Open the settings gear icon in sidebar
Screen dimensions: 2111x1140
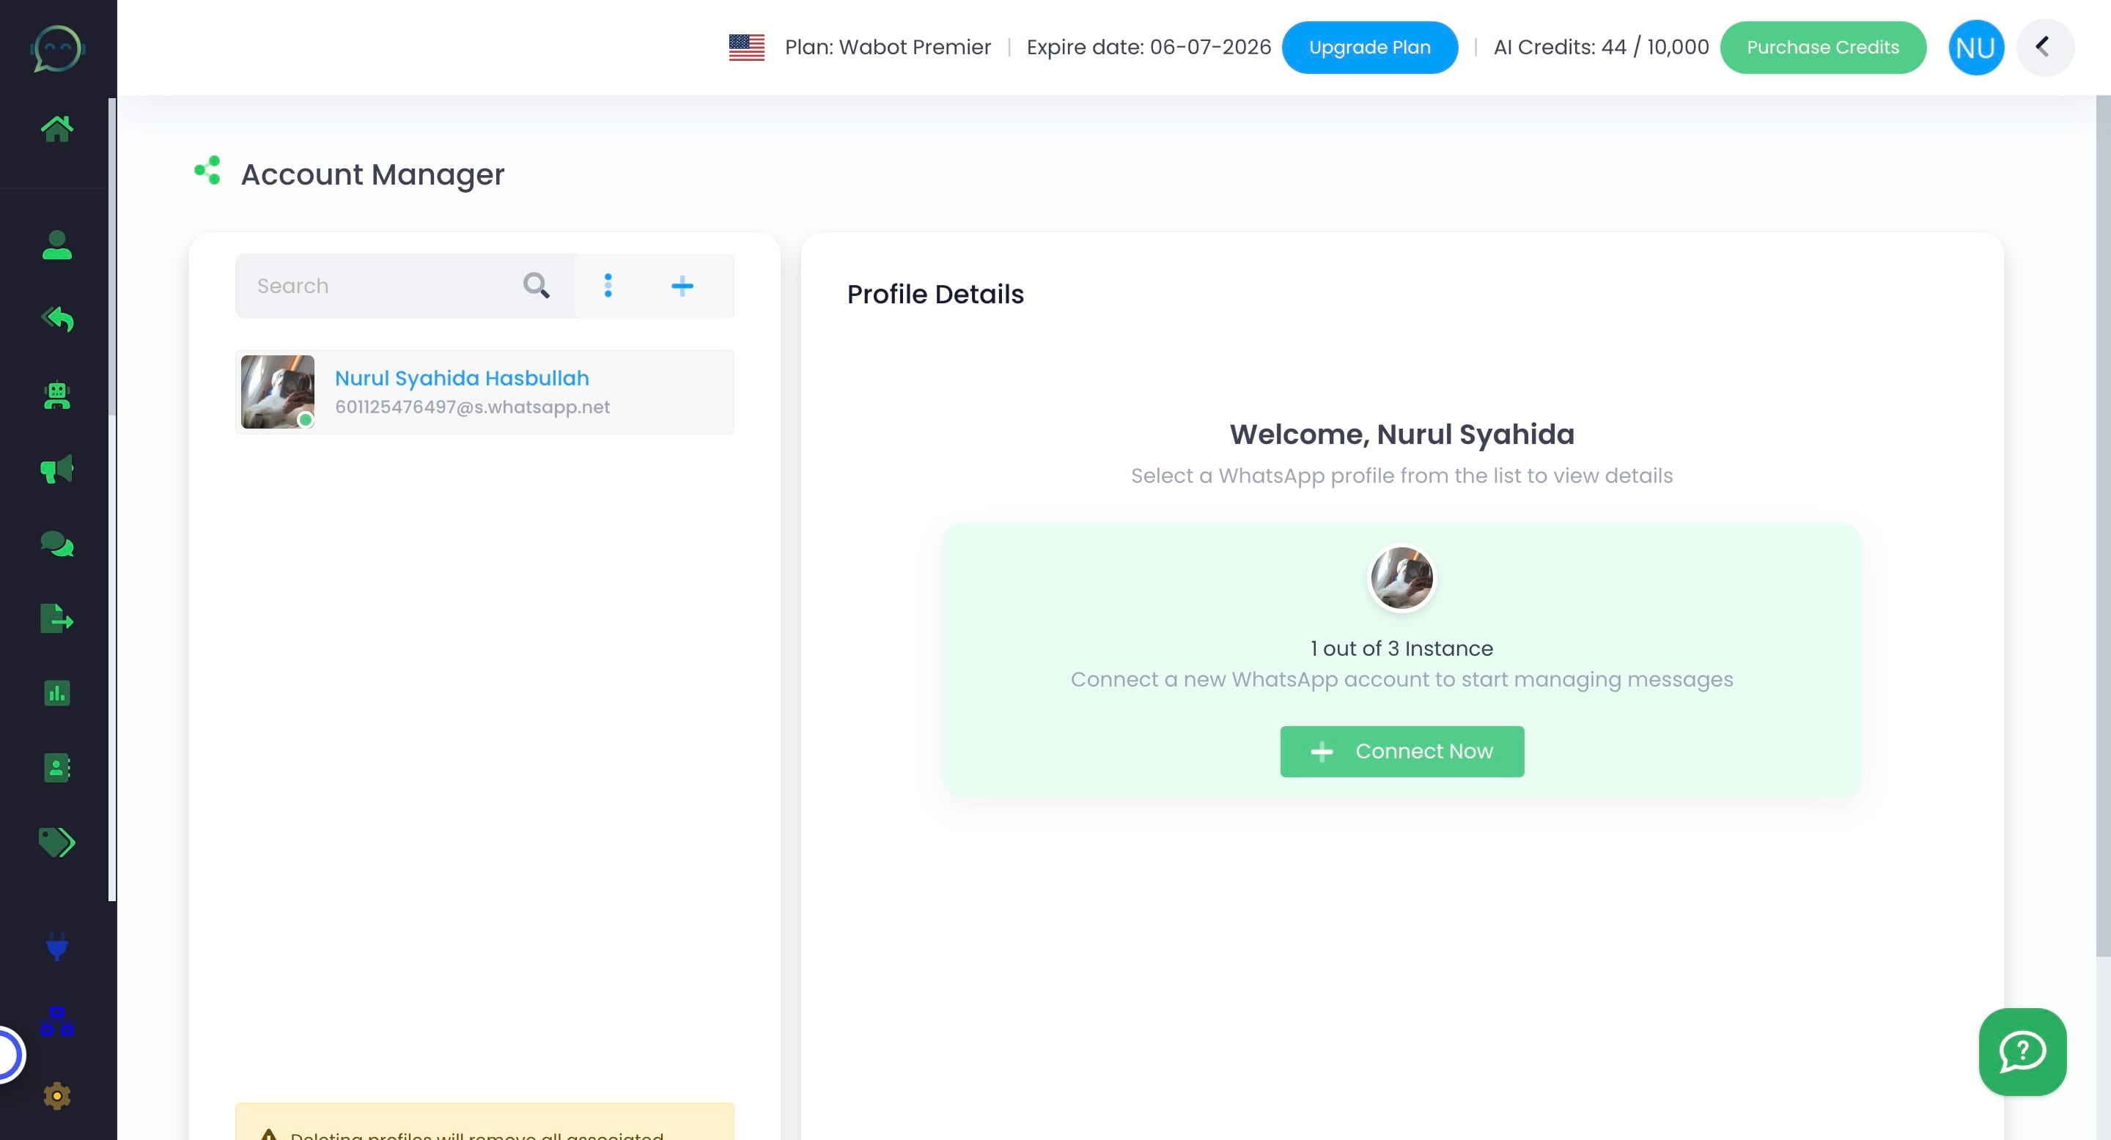pos(56,1096)
